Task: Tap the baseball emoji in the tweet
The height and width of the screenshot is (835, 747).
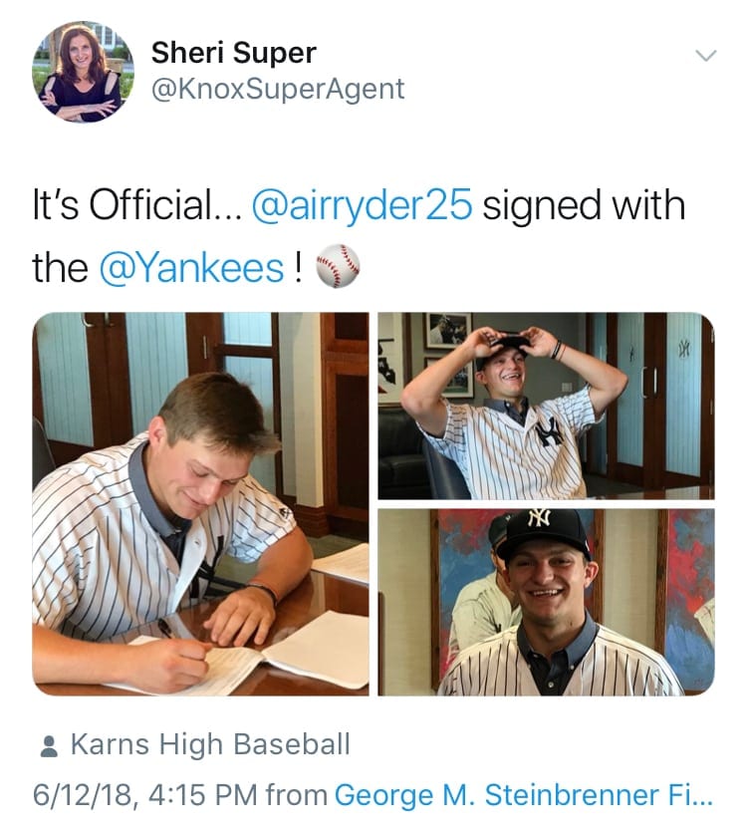Action: tap(338, 266)
